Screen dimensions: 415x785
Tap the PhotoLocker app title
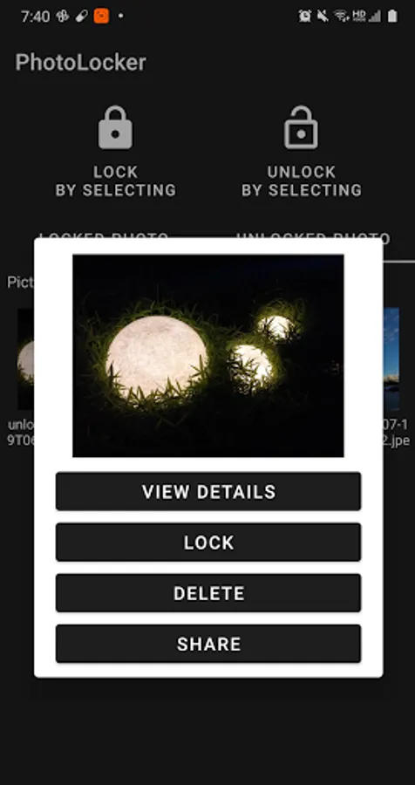point(80,62)
